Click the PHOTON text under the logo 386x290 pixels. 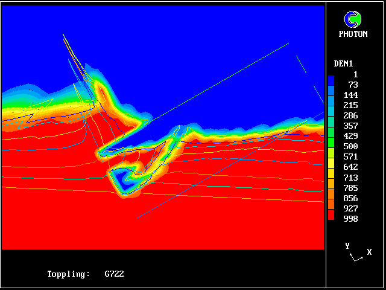pyautogui.click(x=353, y=34)
